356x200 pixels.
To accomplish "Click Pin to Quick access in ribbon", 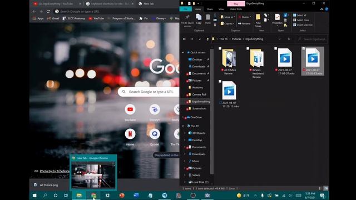I will (187, 21).
